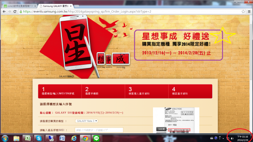
Task: Click step 4 confirm info tab
Action: click(x=191, y=91)
